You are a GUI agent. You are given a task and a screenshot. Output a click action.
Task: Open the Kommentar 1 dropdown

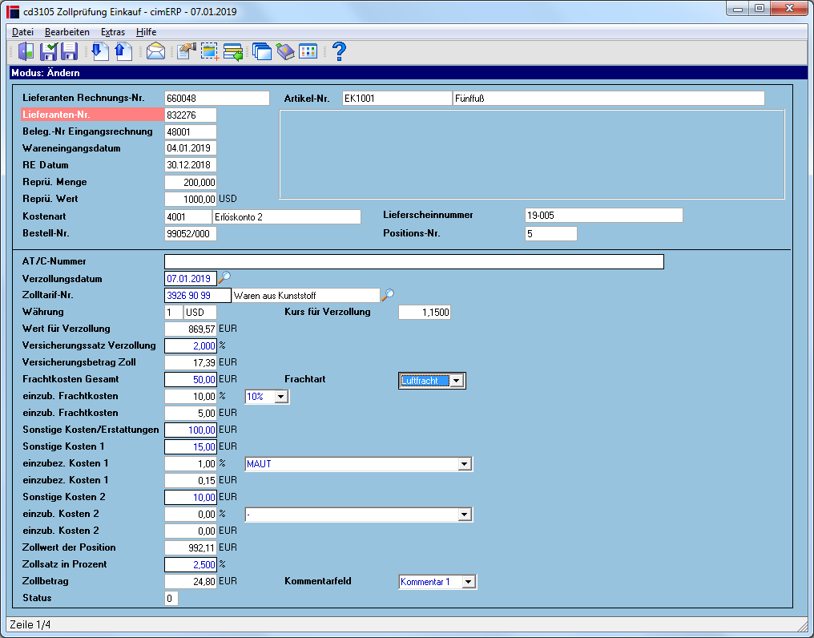[468, 582]
